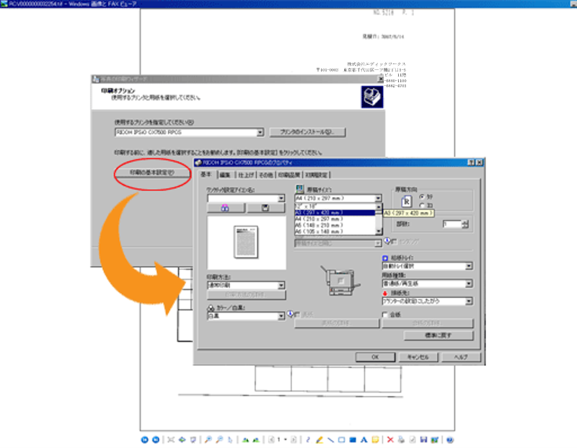
Task: Choose A3 (297 x 420 mm) list item
Action: (335, 212)
